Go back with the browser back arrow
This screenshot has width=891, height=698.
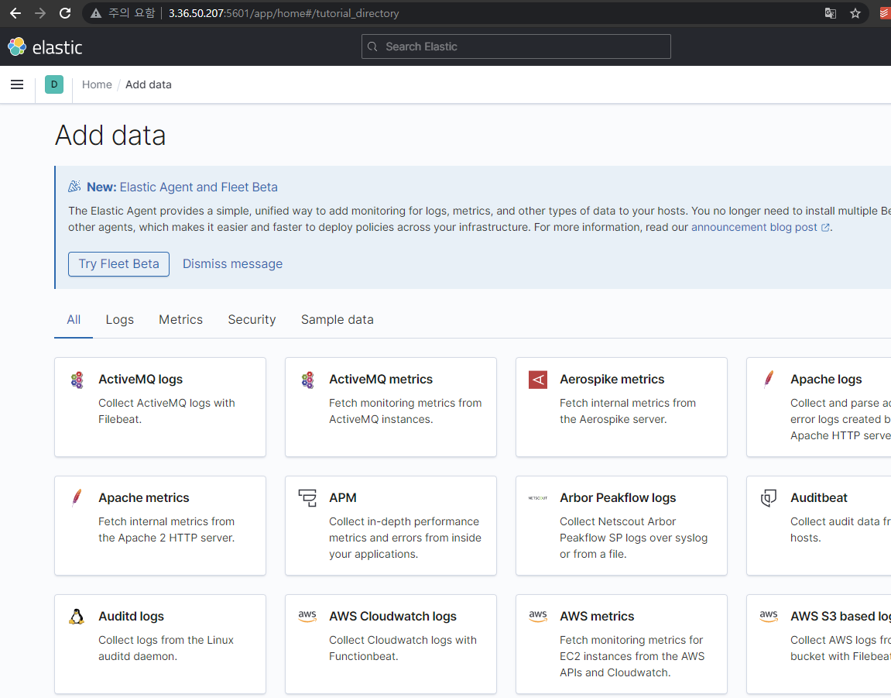pyautogui.click(x=15, y=13)
